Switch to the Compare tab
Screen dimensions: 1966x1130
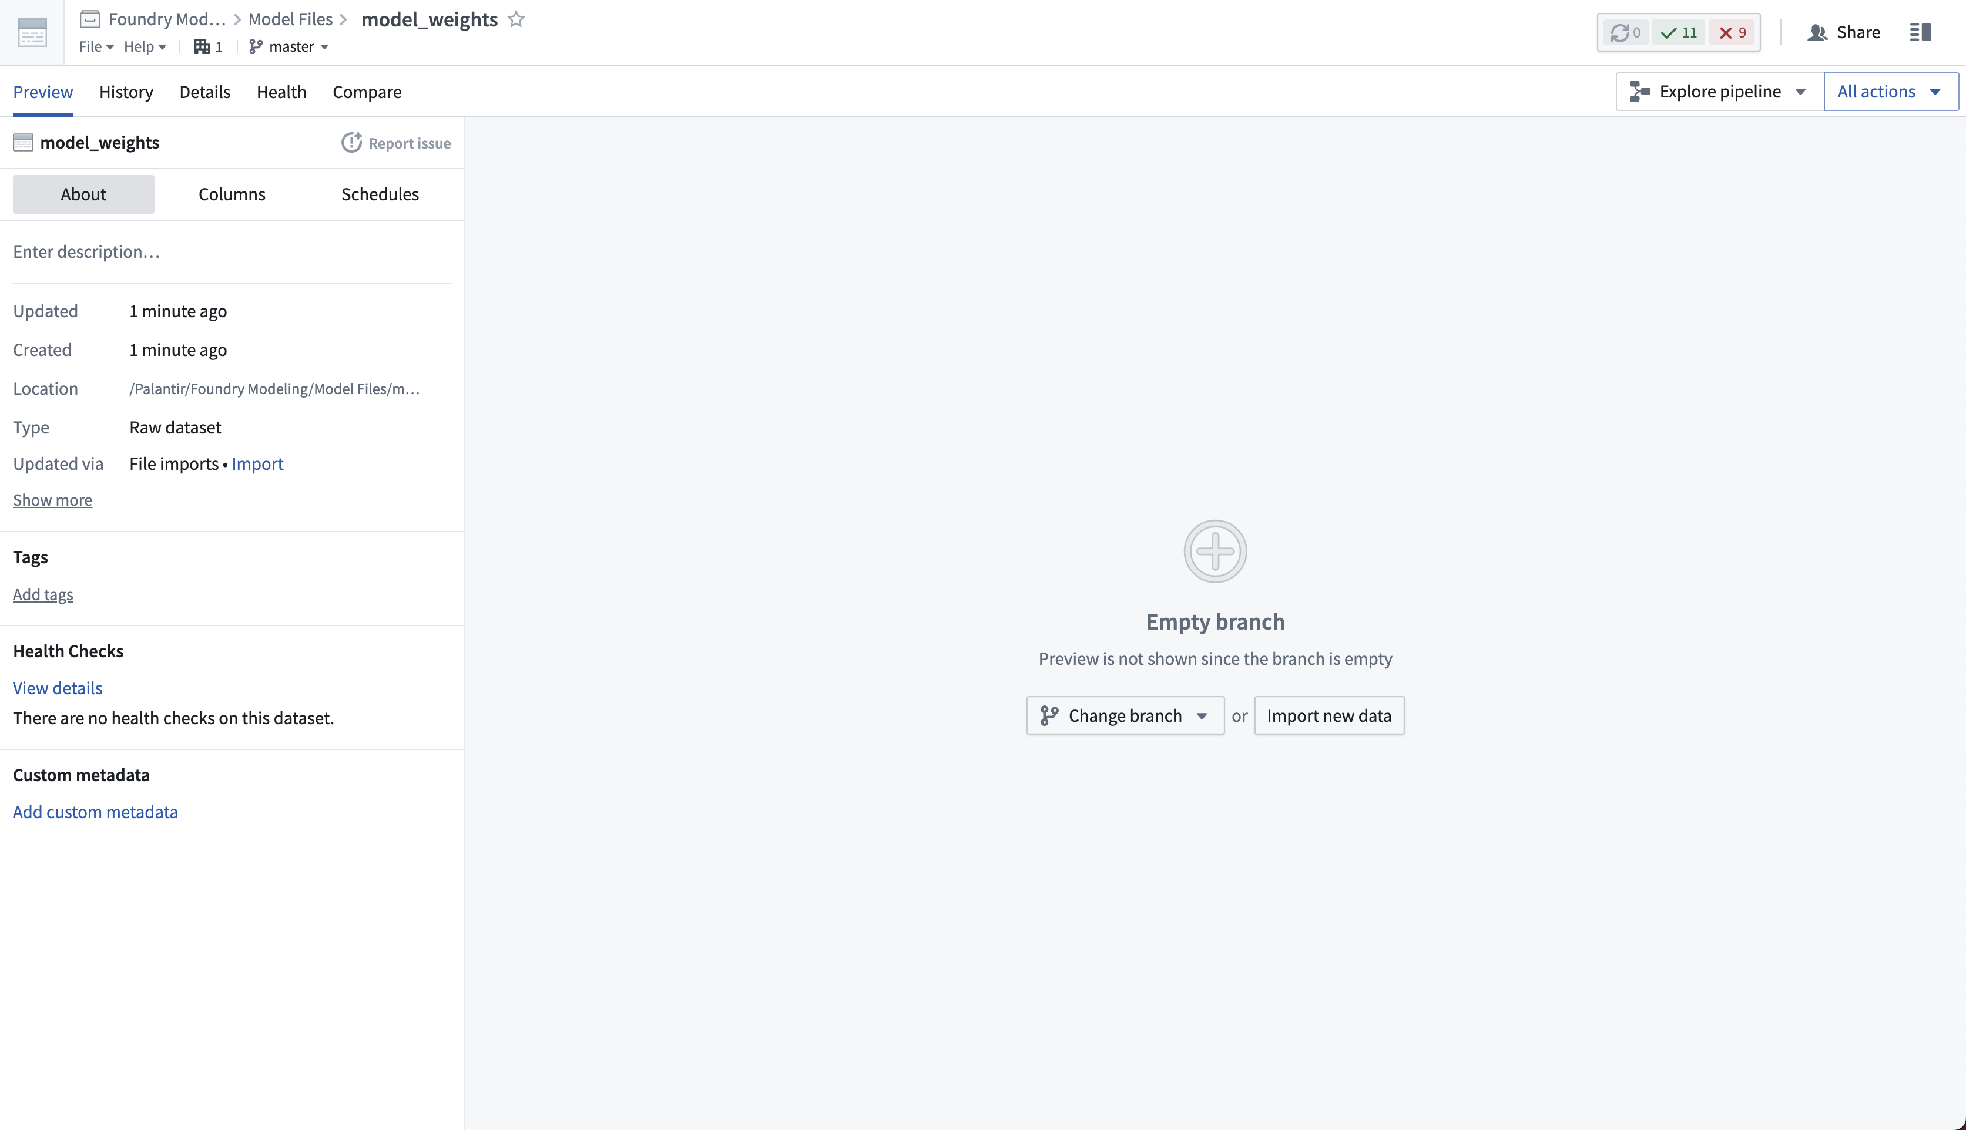click(x=367, y=92)
